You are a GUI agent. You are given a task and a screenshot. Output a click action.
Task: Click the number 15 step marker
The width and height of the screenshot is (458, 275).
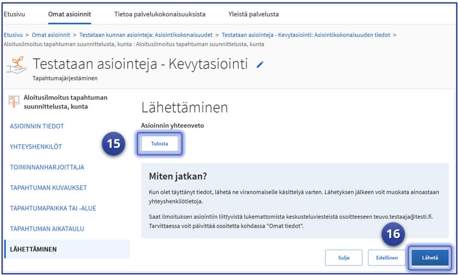[x=114, y=143]
